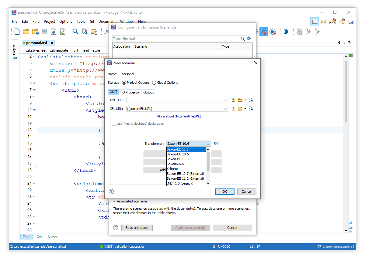Click the Configure Transformation Scenario wrench icon
This screenshot has height=258, width=365.
[263, 31]
